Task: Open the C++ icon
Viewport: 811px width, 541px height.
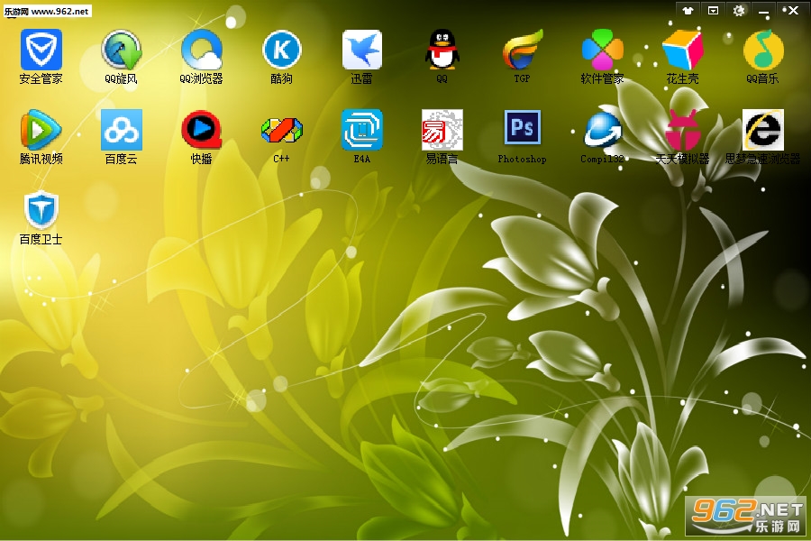Action: coord(281,130)
